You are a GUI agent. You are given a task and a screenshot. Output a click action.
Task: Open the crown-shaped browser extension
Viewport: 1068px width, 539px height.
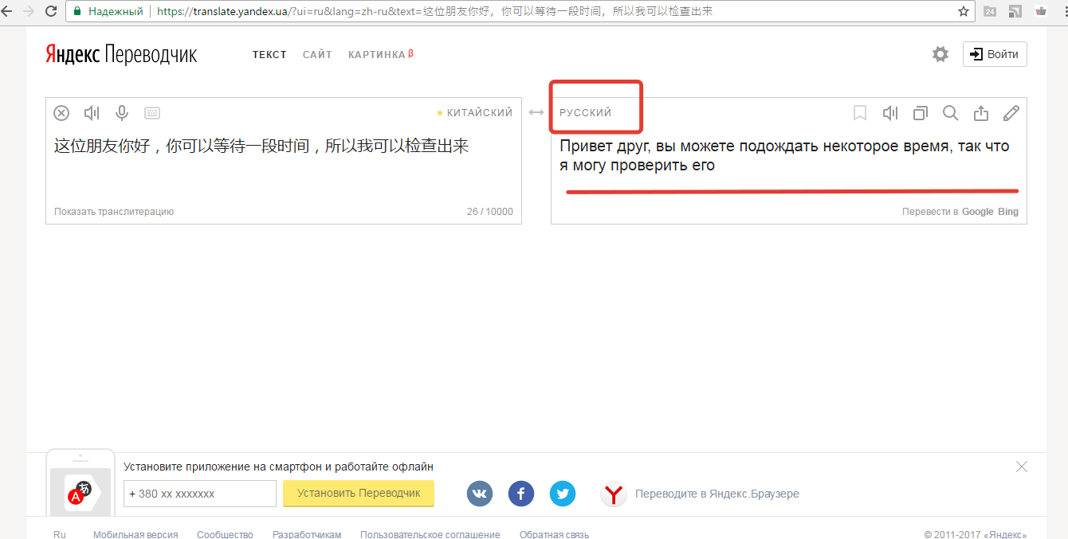1040,11
